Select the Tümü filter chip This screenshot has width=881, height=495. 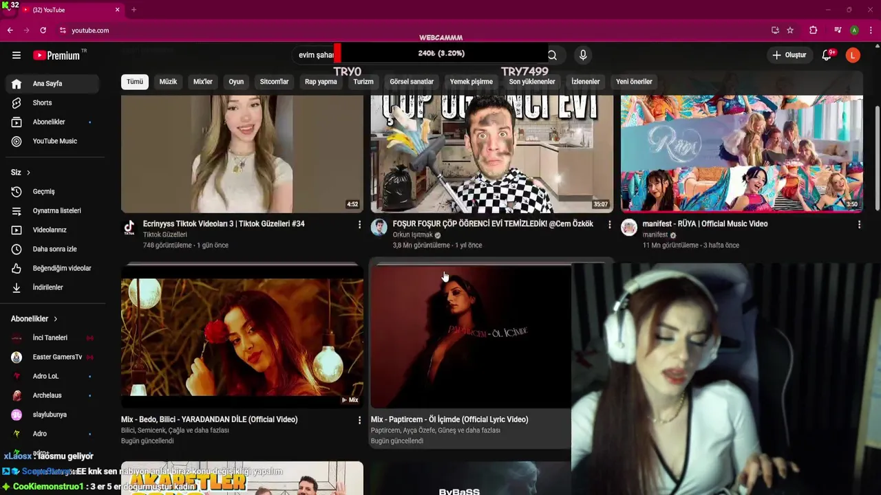click(135, 82)
